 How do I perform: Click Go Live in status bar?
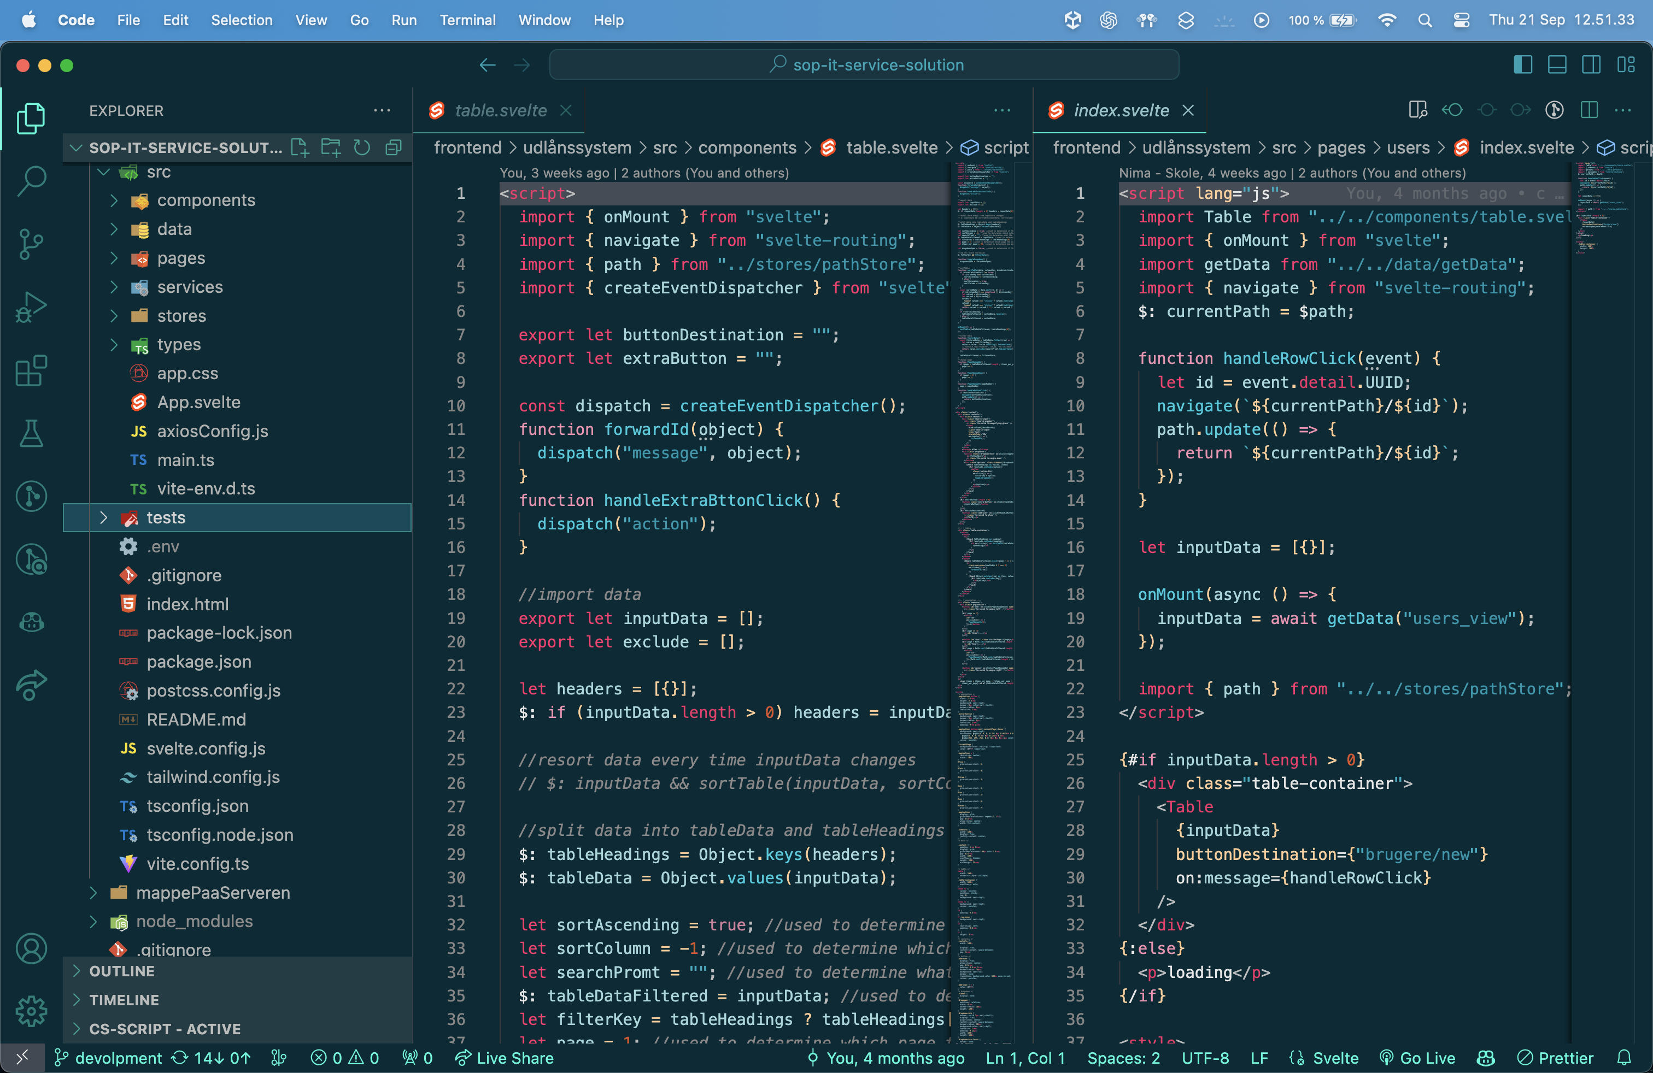point(1417,1058)
